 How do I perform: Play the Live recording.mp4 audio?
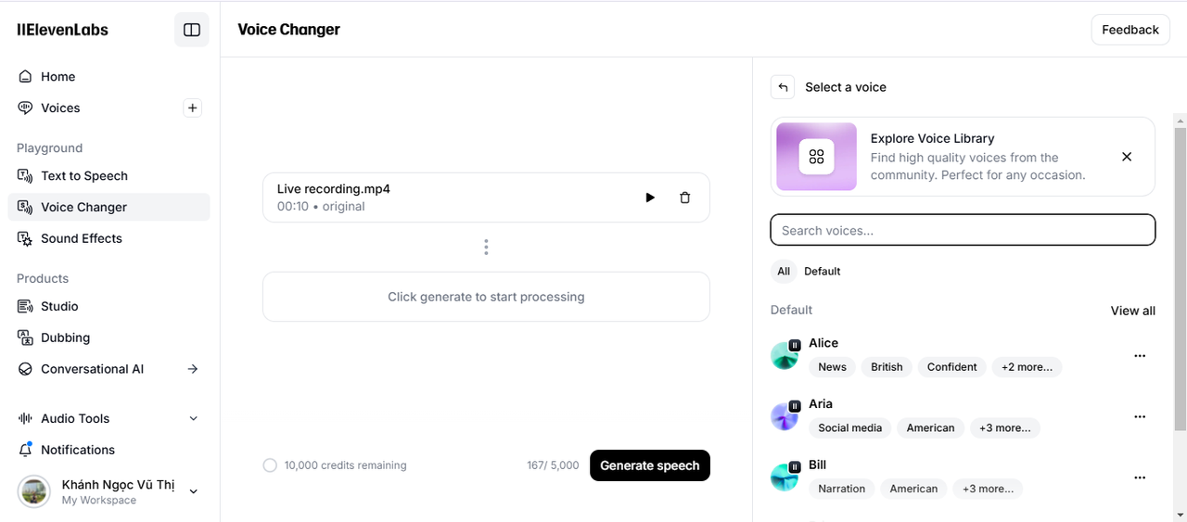[650, 197]
